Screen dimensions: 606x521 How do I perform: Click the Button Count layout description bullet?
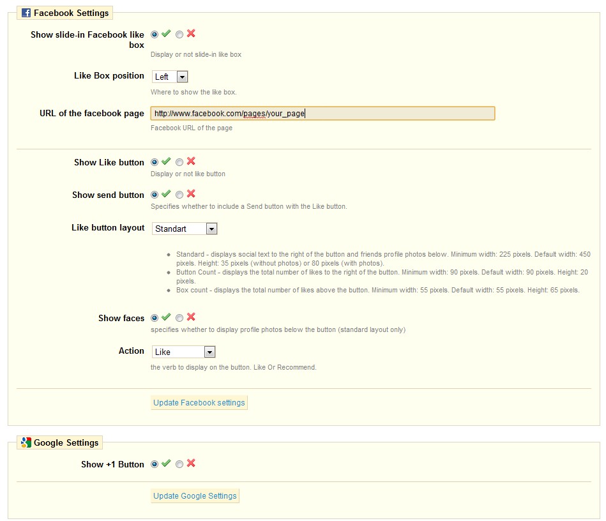(382, 276)
